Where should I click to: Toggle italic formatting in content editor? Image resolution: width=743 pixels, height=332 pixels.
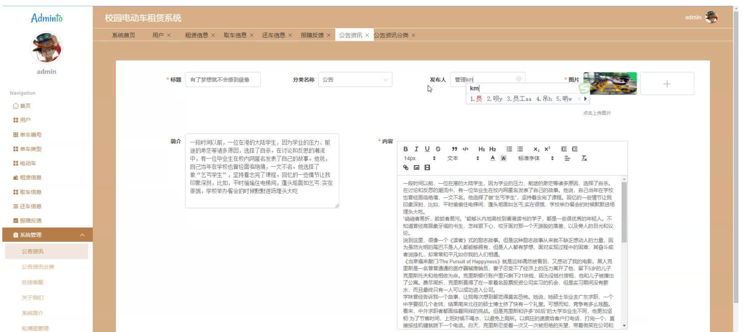click(416, 149)
